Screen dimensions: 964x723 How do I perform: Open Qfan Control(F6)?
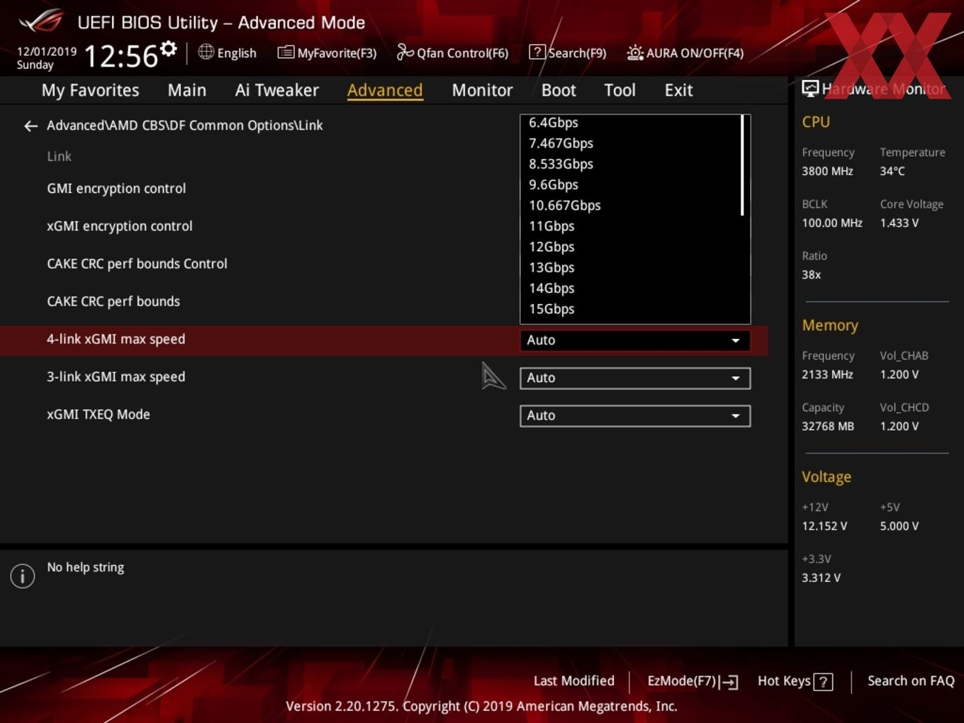pyautogui.click(x=462, y=53)
